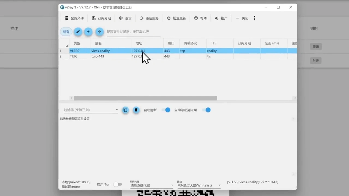349x196 pixels.
Task: Click the select-all corner triangle of table
Action: click(x=67, y=45)
